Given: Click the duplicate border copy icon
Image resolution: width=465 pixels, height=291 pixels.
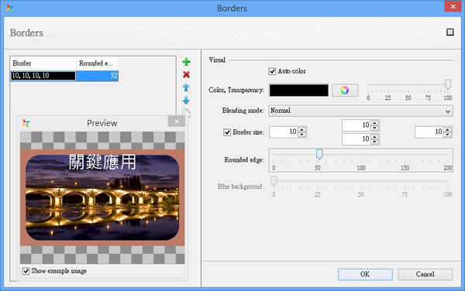Looking at the screenshot, I should (x=187, y=112).
